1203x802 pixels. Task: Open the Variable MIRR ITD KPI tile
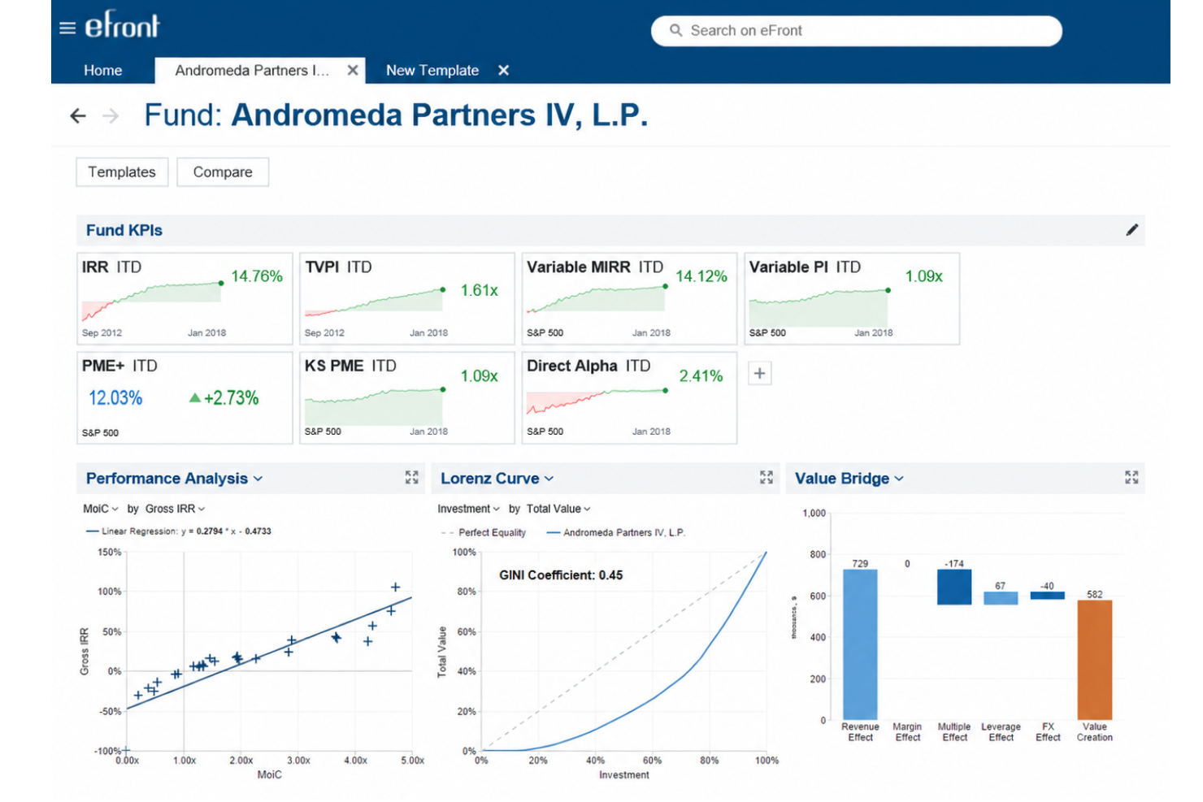(629, 299)
